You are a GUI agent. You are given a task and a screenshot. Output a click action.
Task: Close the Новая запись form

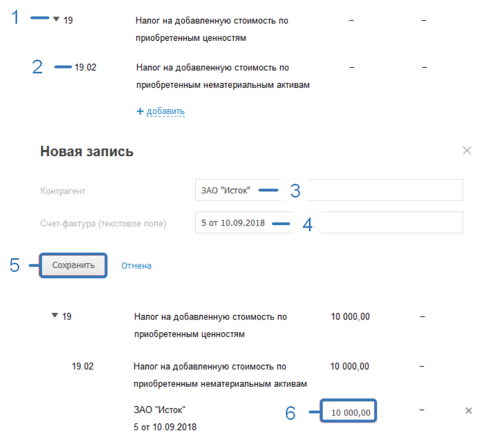coord(467,151)
